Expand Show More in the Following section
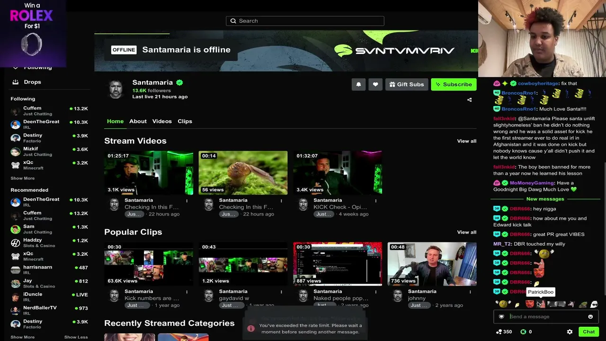Screen dimensions: 606x341 pos(23,179)
